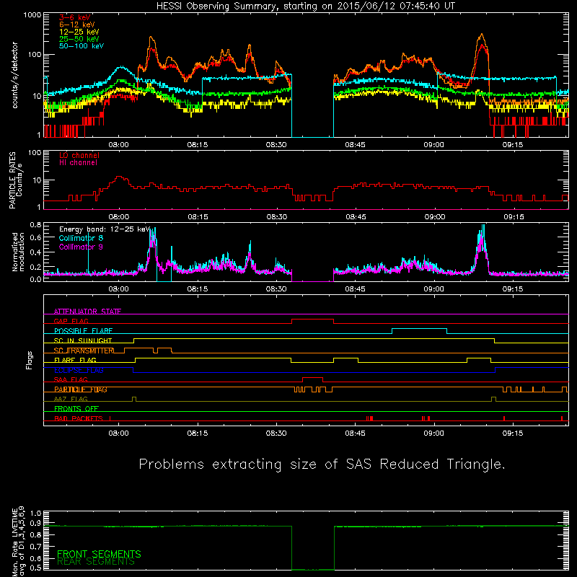Click the '1000' y-axis value on counts plot
Image resolution: width=577 pixels, height=577 pixels.
click(32, 15)
